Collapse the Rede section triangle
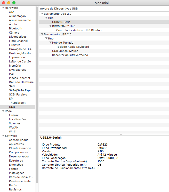The width and height of the screenshot is (169, 192). pyautogui.click(x=3, y=111)
